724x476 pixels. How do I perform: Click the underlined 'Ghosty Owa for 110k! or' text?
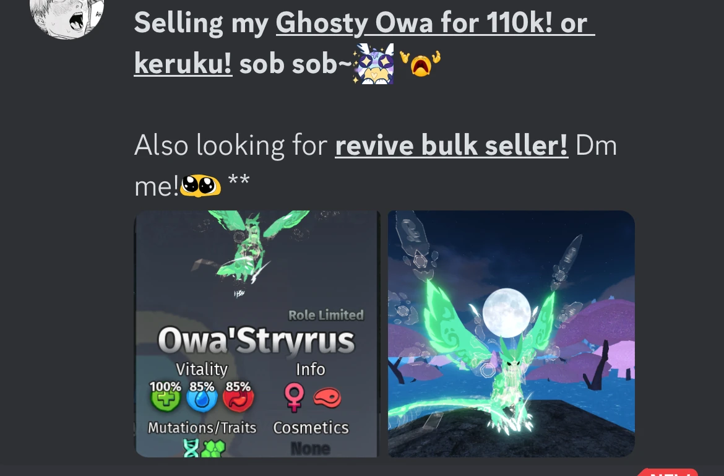436,23
